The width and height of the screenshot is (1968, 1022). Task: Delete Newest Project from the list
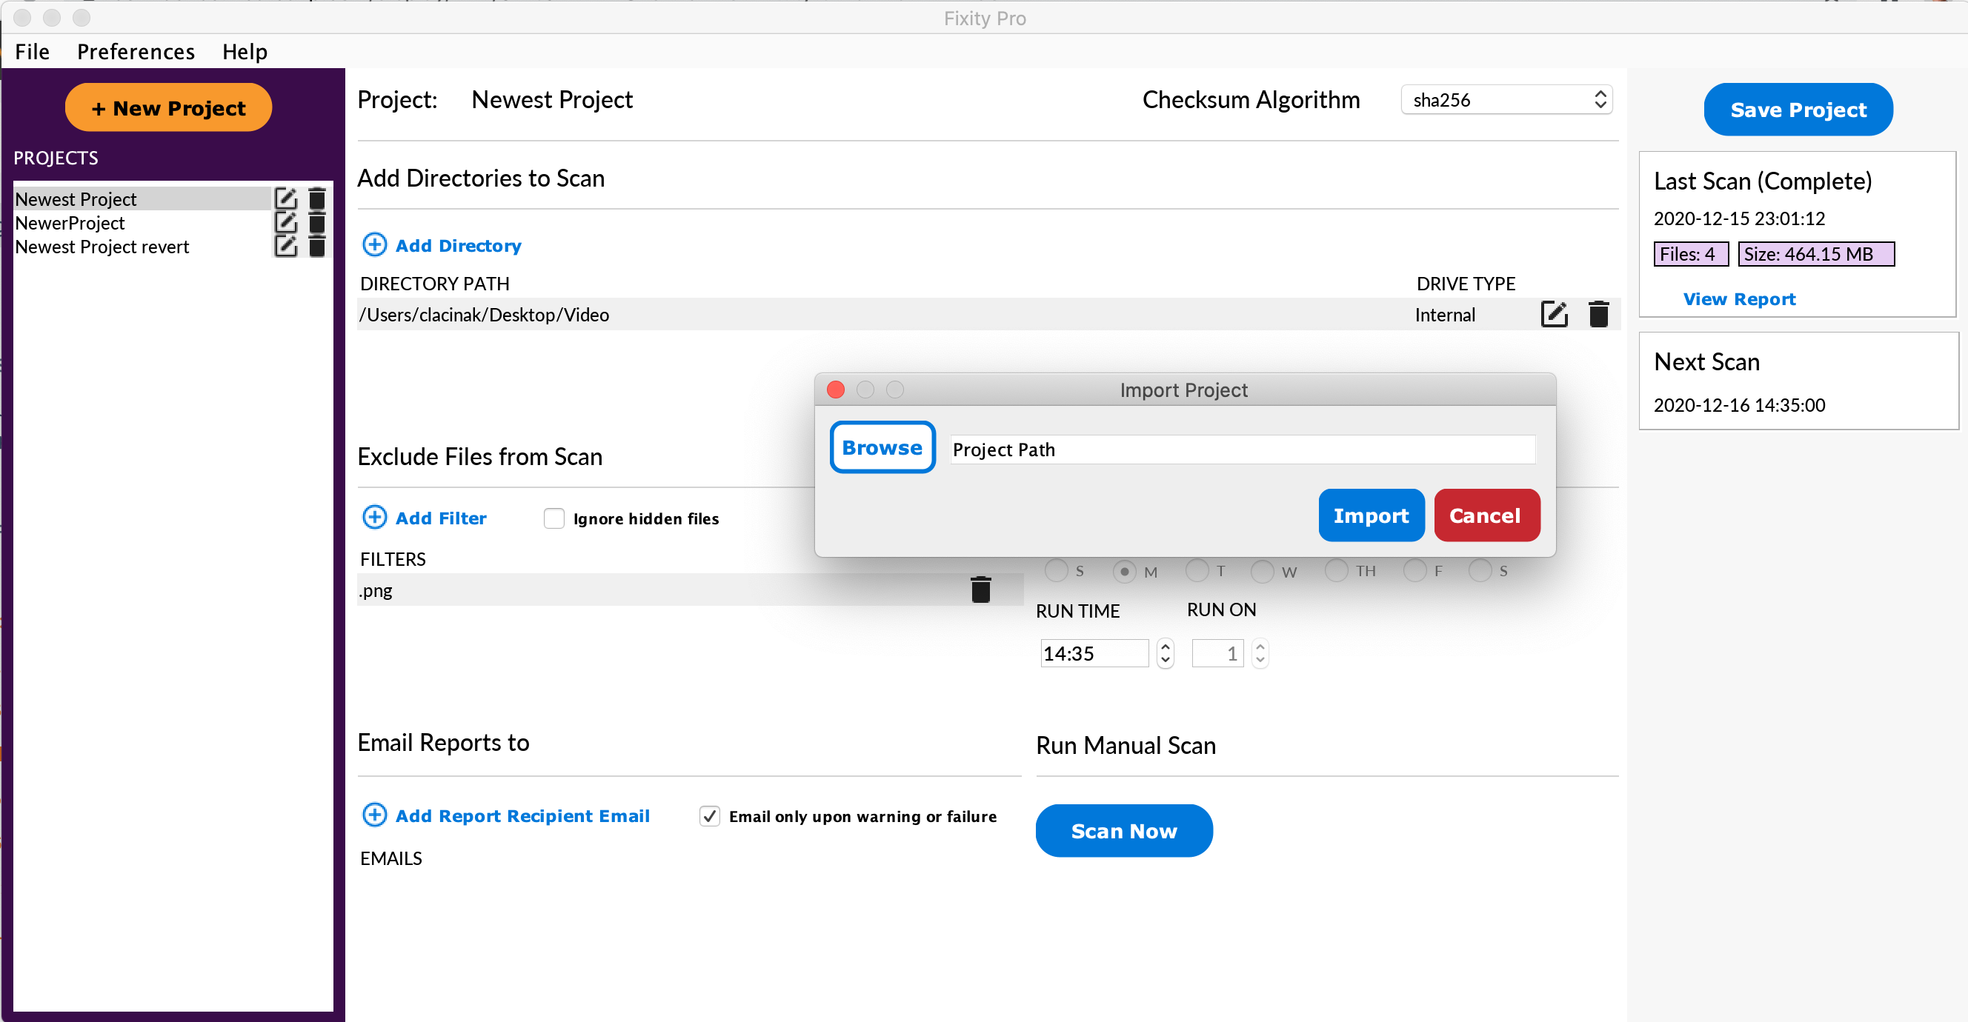(x=317, y=198)
